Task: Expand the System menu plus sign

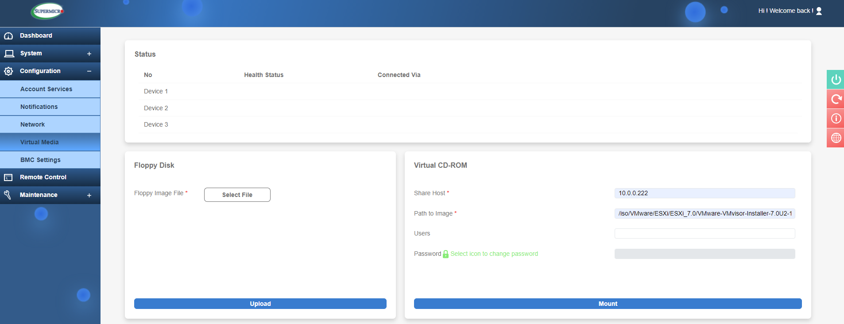Action: [x=89, y=54]
